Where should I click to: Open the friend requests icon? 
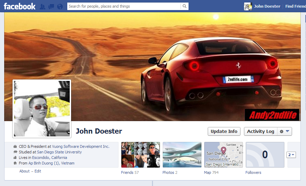click(43, 7)
